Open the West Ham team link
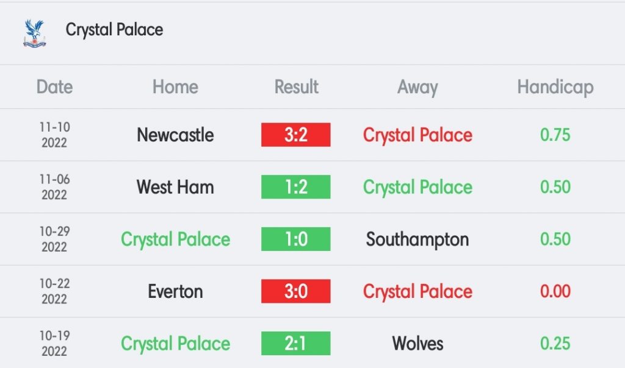The image size is (625, 368). [x=175, y=187]
